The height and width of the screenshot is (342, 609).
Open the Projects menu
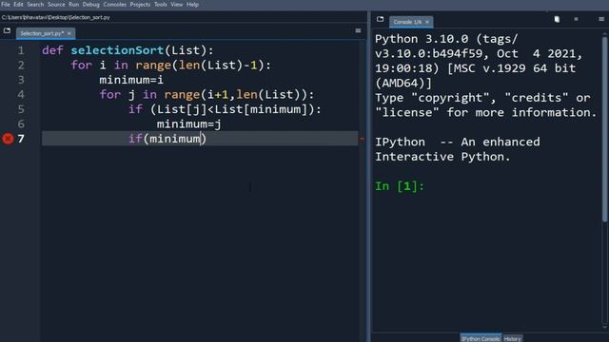140,5
